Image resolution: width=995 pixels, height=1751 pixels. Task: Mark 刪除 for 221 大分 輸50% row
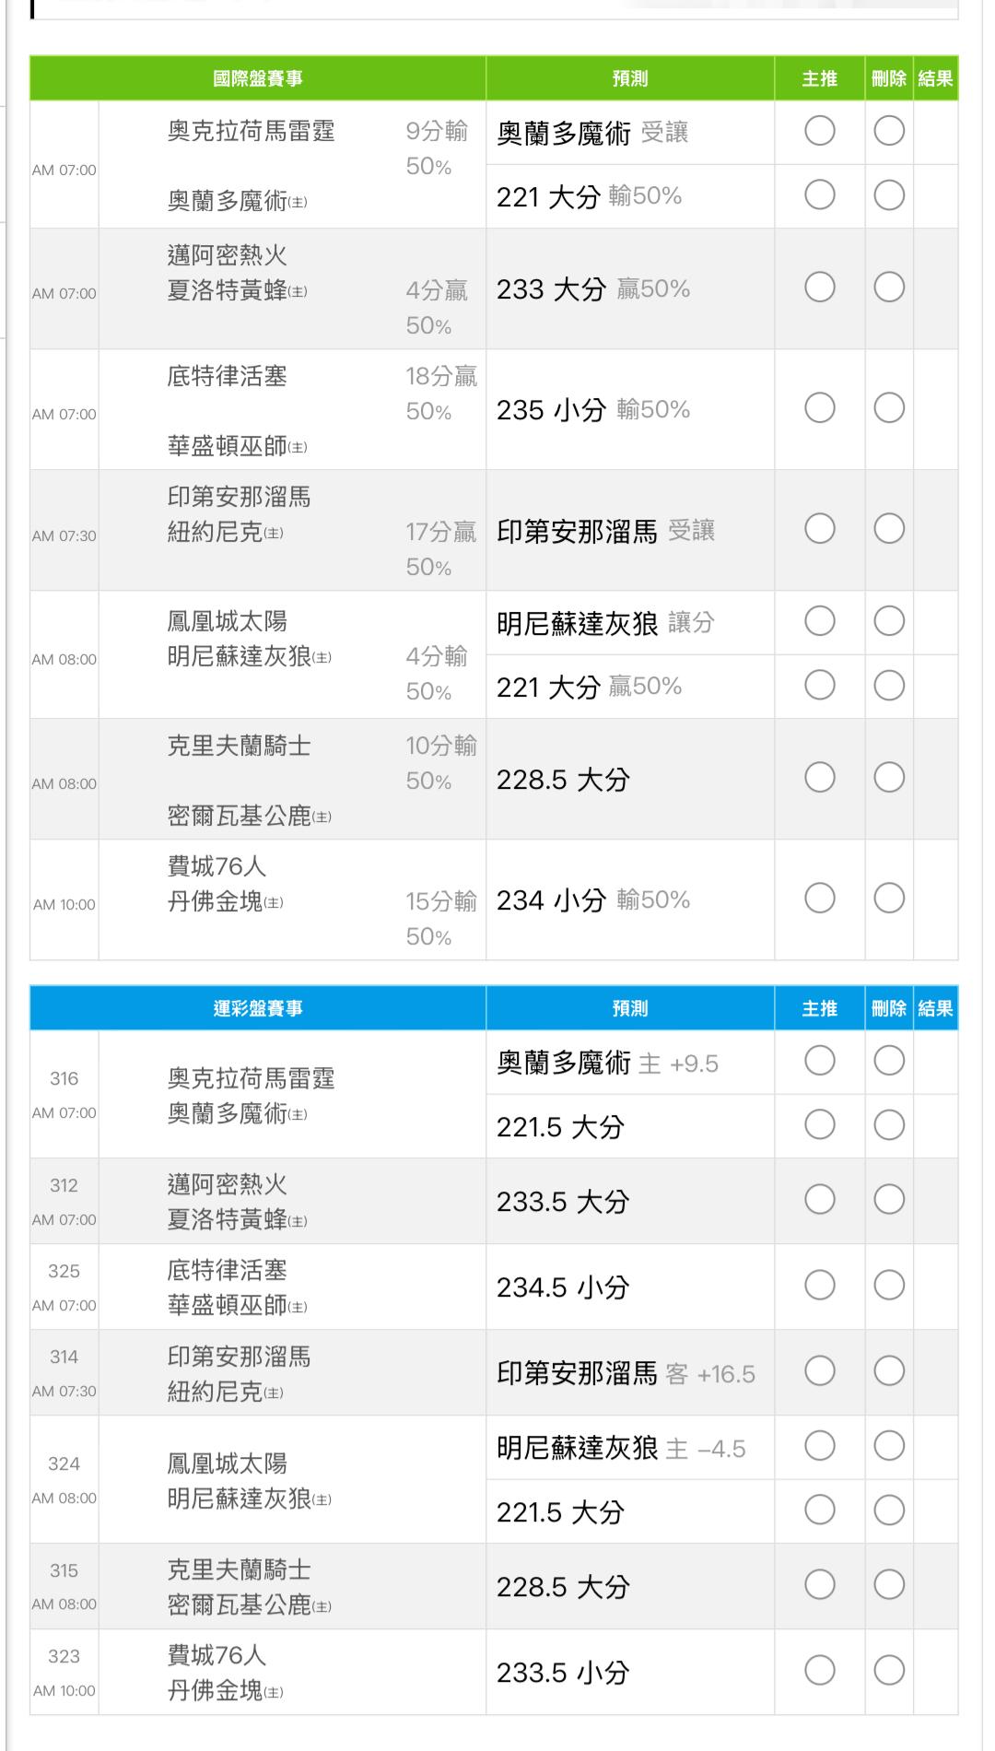(x=888, y=195)
